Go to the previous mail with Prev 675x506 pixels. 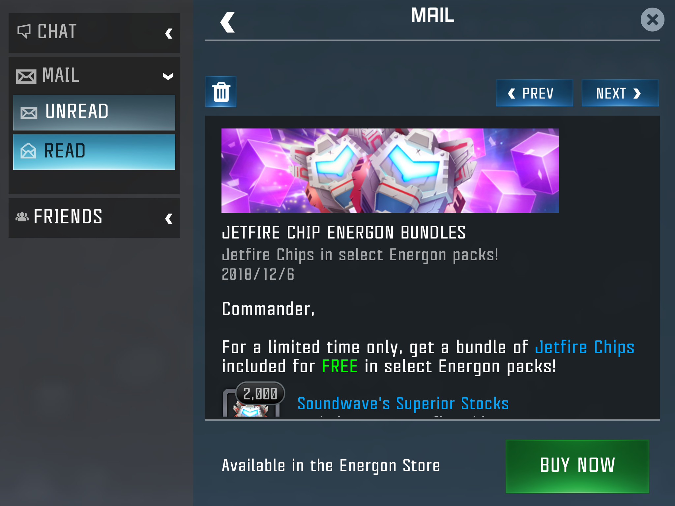[534, 93]
